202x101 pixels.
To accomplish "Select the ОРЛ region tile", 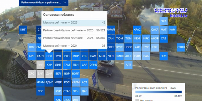I will 49,56.
